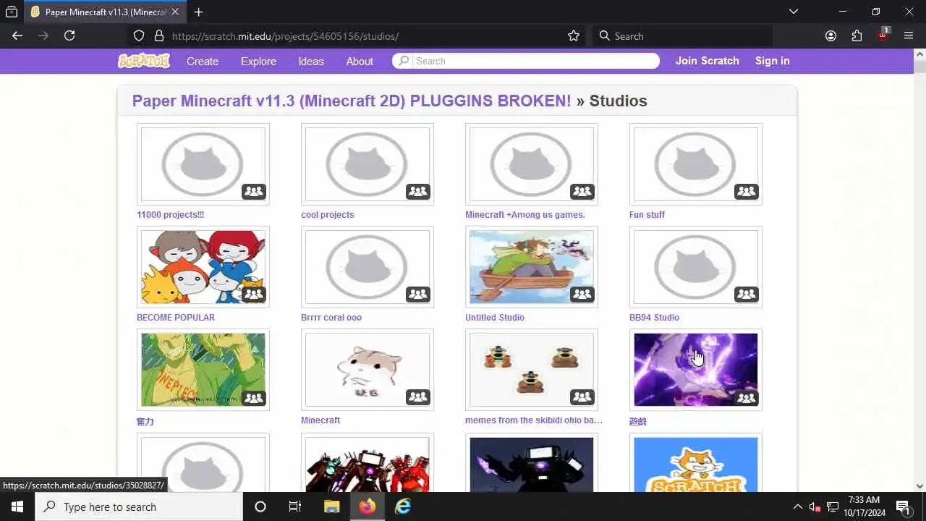Image resolution: width=926 pixels, height=521 pixels.
Task: Open the Firefox hamburger menu
Action: click(x=909, y=36)
